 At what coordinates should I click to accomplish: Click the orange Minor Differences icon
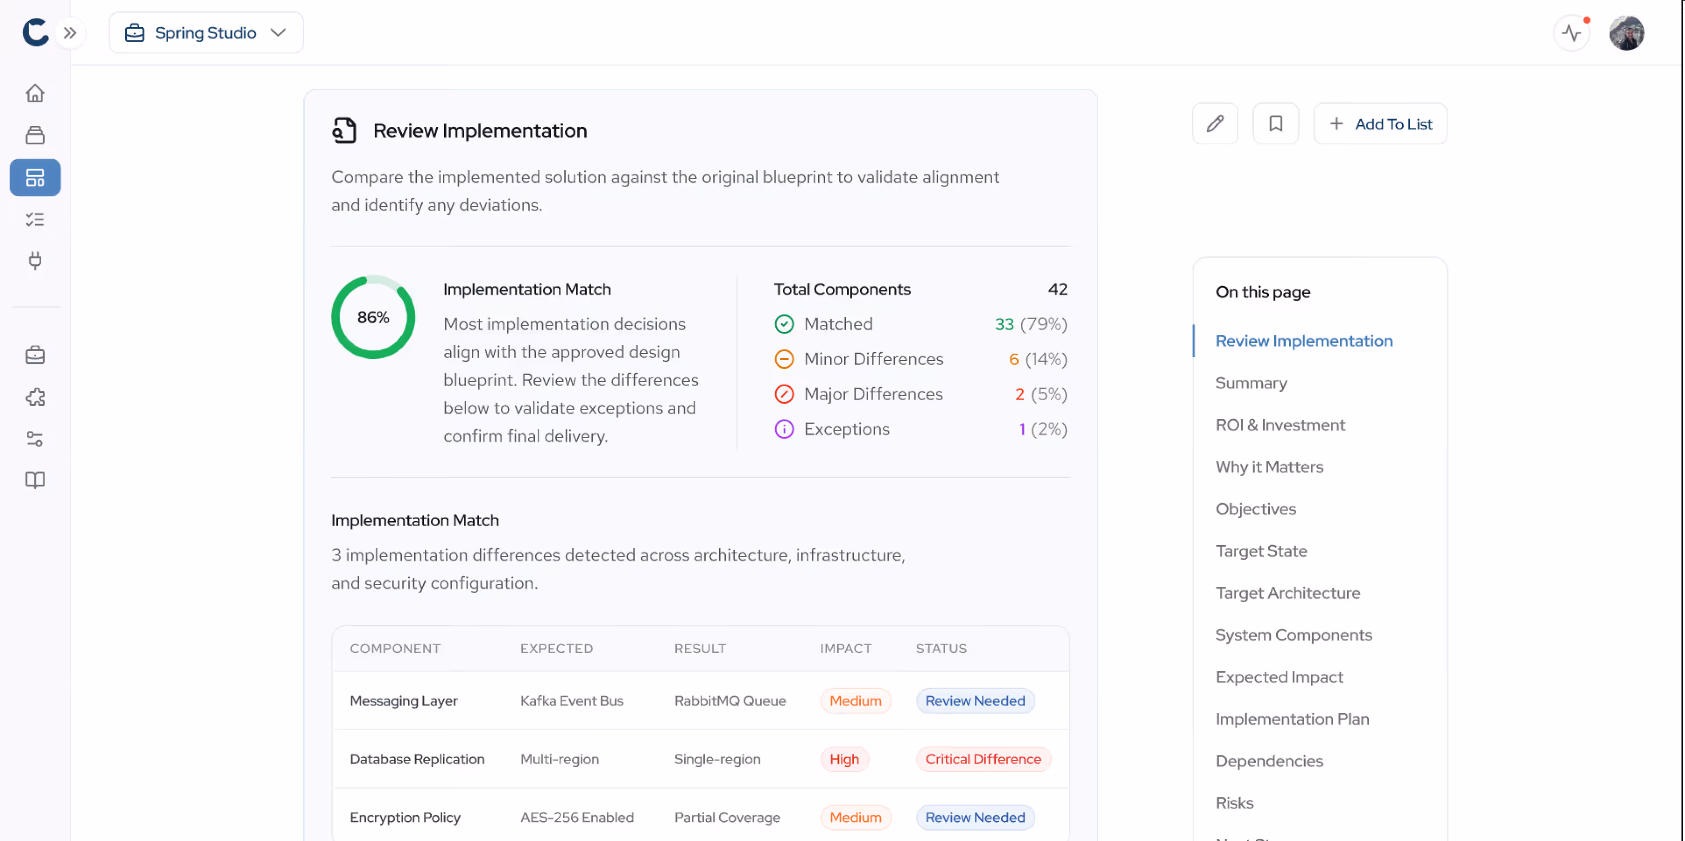click(x=784, y=359)
